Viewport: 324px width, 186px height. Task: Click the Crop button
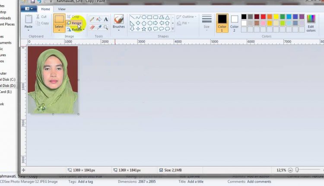point(73,16)
